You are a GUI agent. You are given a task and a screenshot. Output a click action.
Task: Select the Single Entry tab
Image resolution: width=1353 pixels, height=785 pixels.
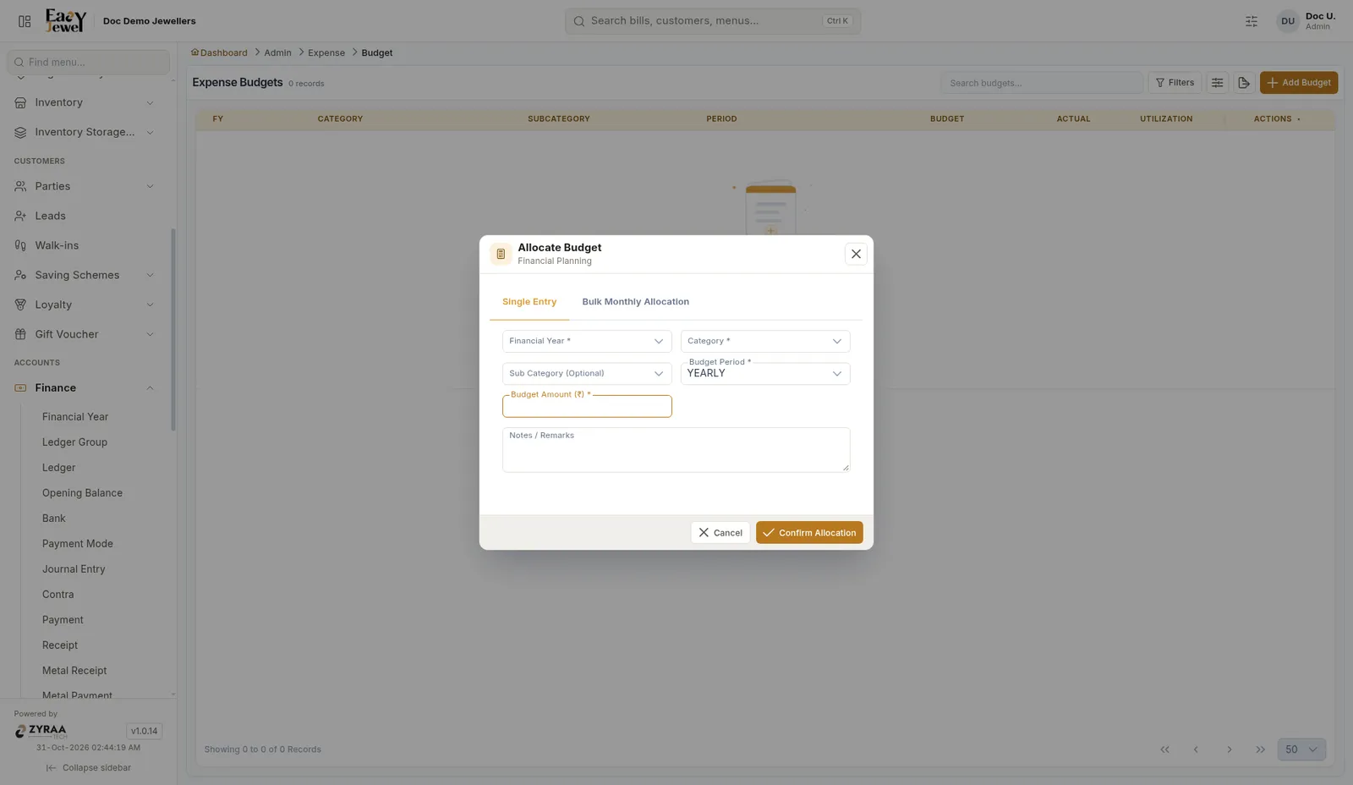(x=529, y=302)
